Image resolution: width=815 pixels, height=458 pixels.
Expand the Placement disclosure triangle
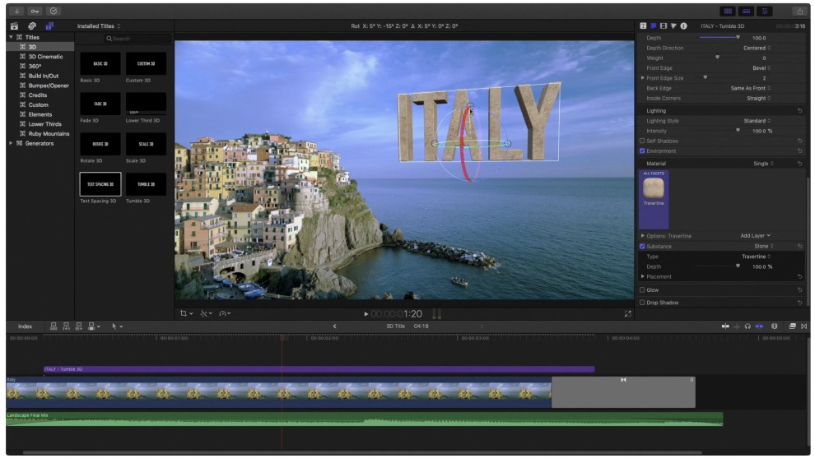coord(643,277)
